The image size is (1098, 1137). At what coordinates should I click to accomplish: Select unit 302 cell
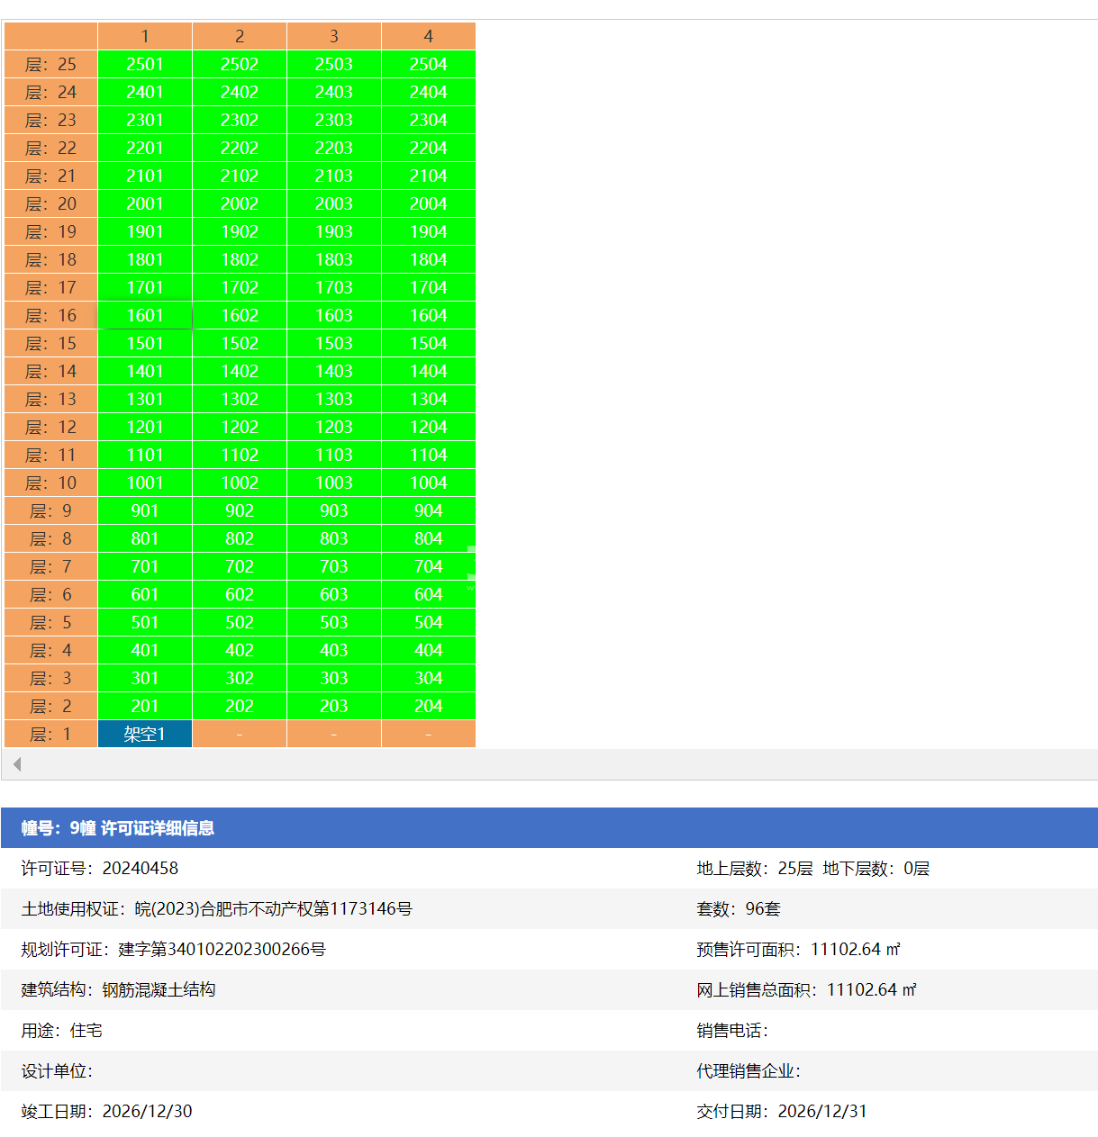pyautogui.click(x=240, y=678)
